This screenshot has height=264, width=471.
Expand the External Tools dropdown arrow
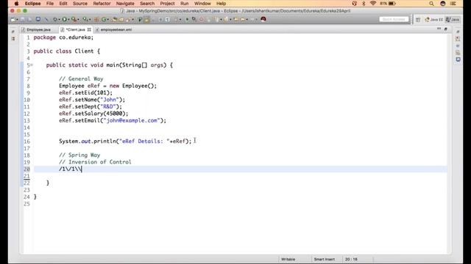point(89,20)
